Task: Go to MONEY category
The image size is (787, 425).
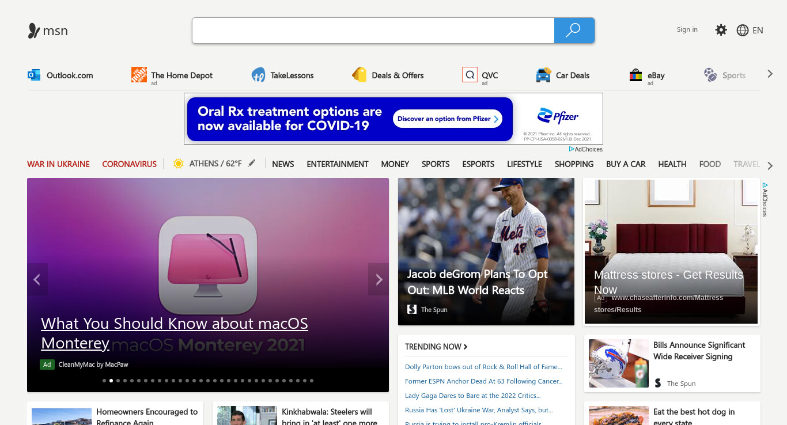Action: pos(395,164)
